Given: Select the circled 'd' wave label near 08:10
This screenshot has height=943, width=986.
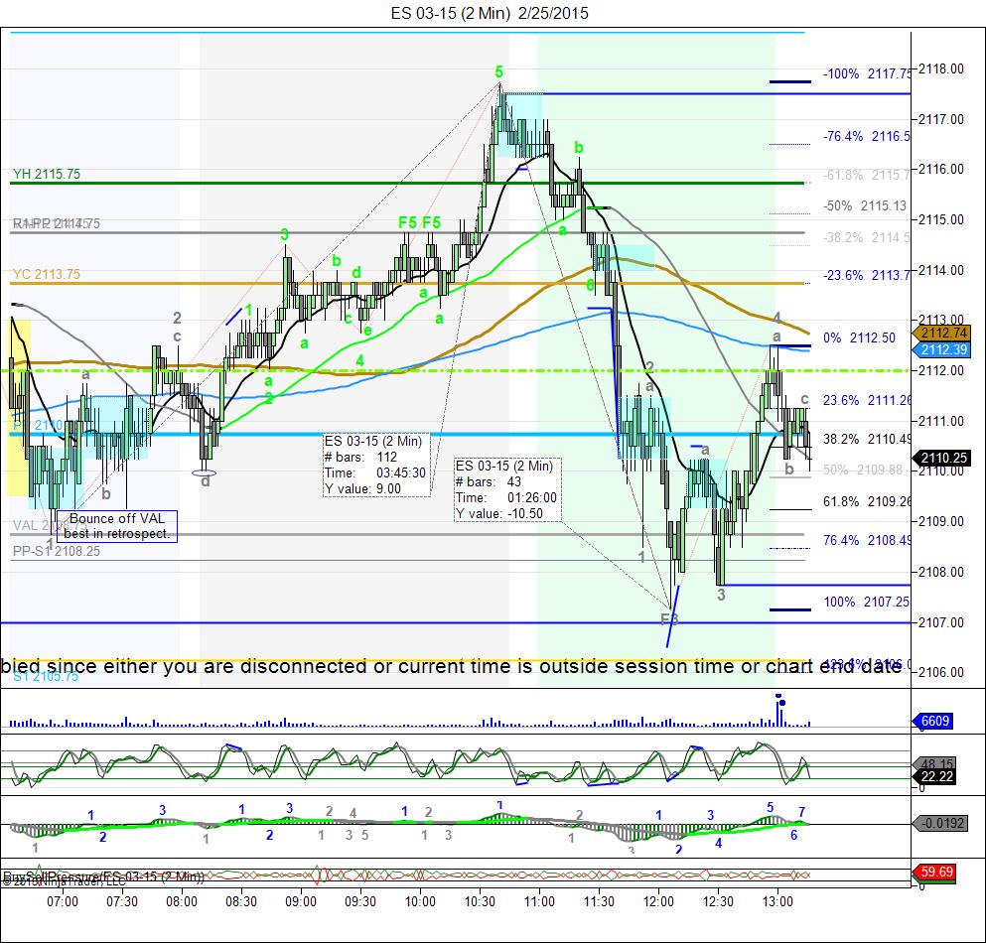Looking at the screenshot, I should click(x=205, y=481).
